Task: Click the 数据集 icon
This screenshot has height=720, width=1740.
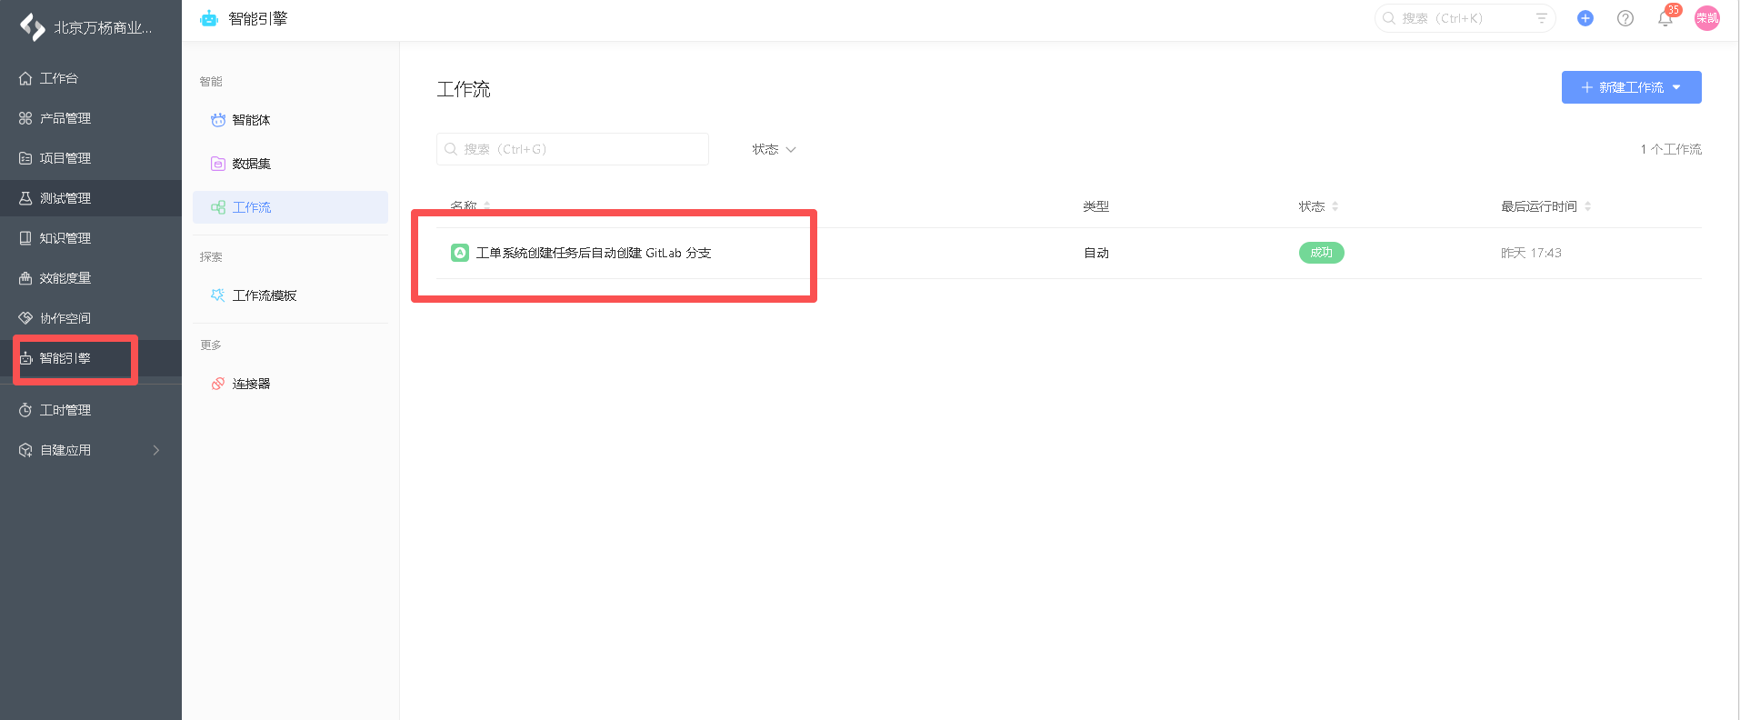Action: coord(218,164)
